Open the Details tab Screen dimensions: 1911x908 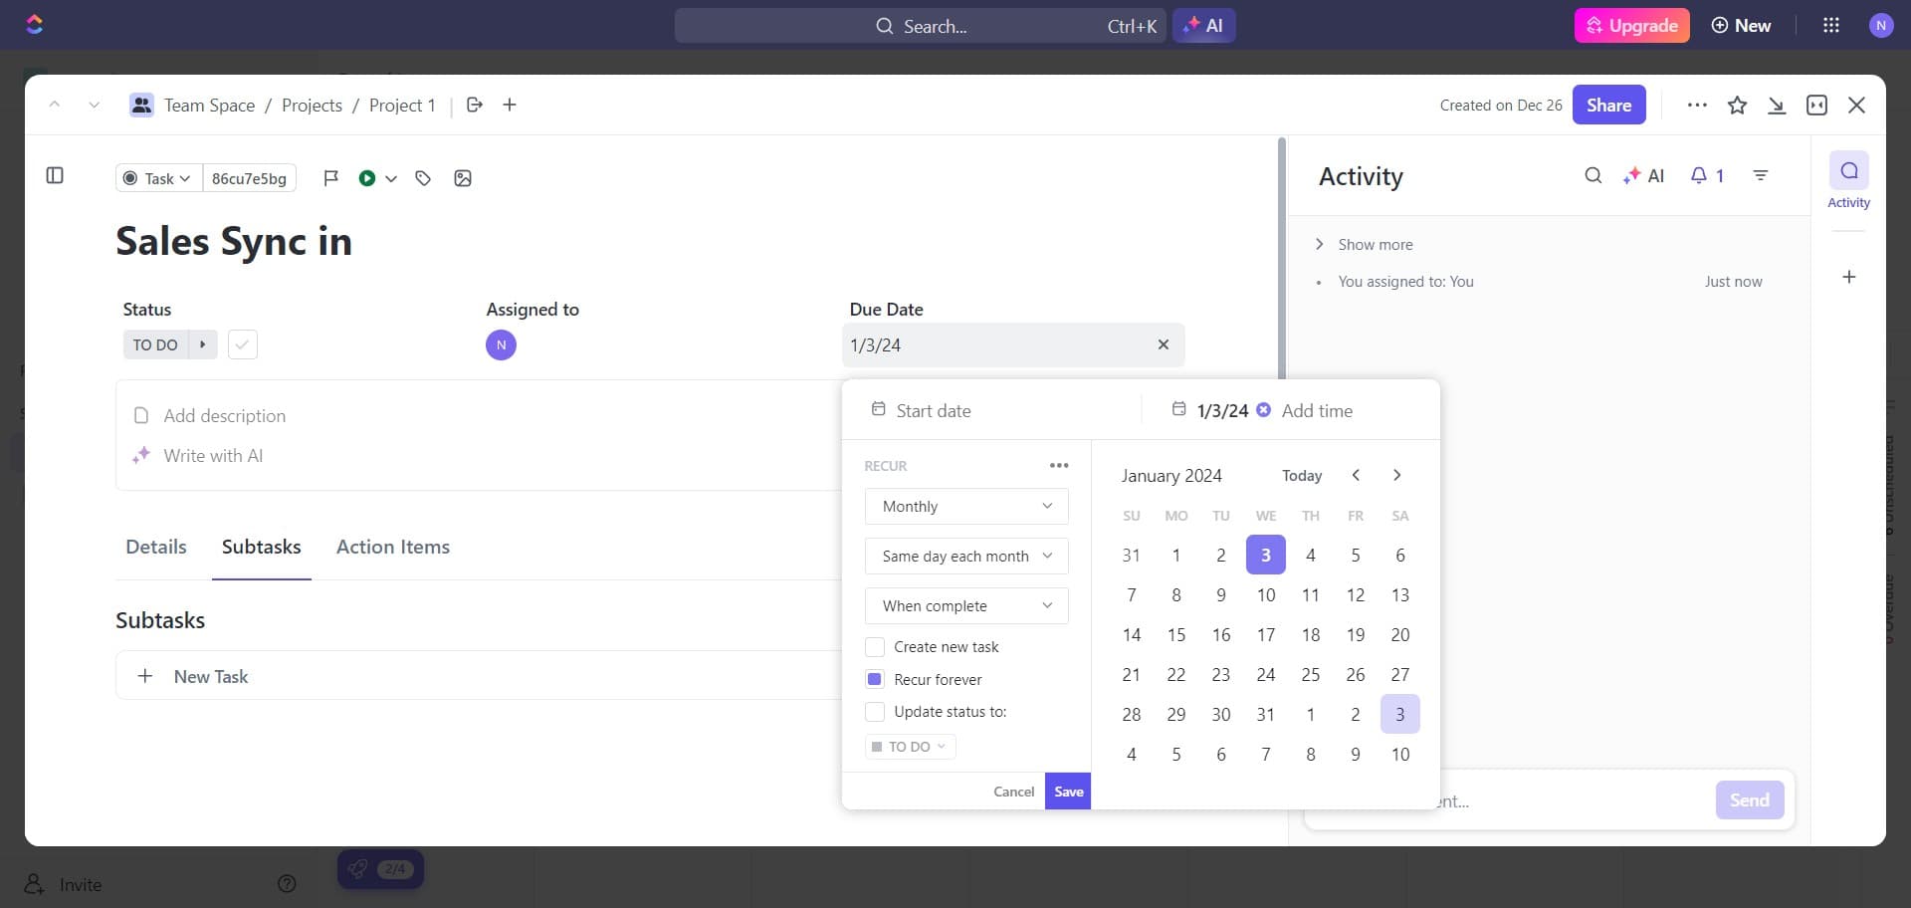point(156,547)
